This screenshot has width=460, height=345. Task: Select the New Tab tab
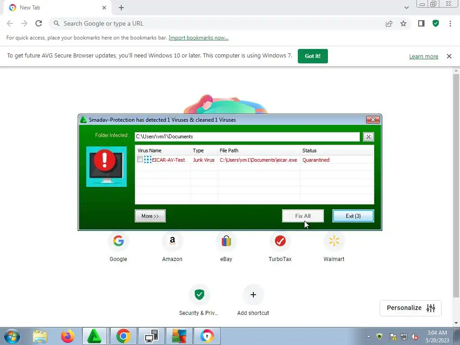(x=57, y=8)
